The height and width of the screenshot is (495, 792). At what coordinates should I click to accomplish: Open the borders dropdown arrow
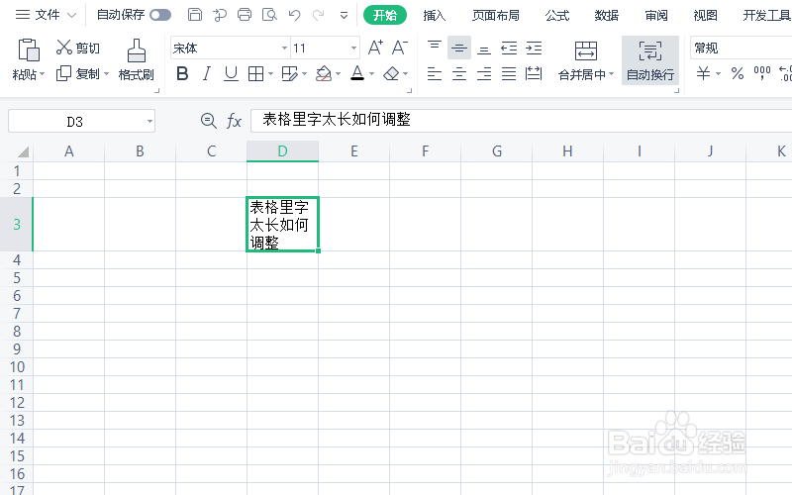(270, 74)
